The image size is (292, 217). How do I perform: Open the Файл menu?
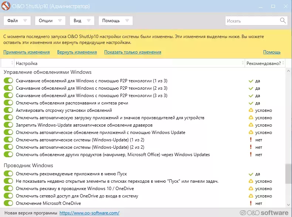click(x=17, y=20)
